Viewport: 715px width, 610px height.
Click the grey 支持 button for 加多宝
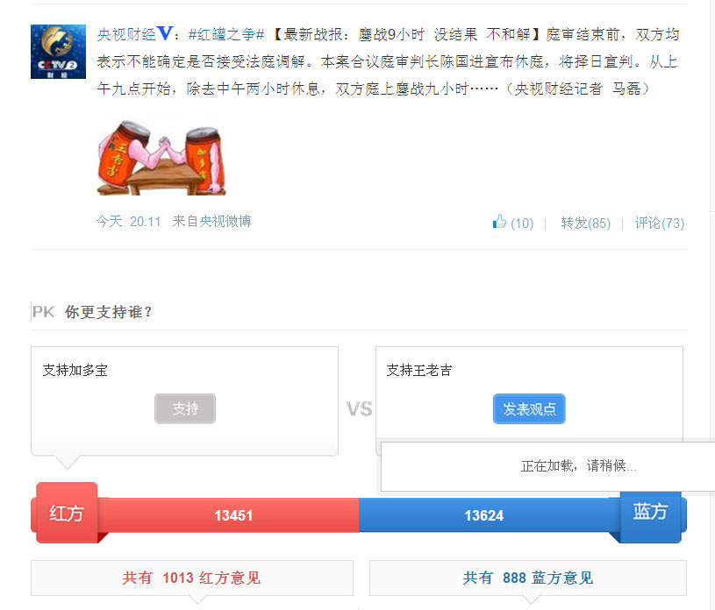pos(185,408)
